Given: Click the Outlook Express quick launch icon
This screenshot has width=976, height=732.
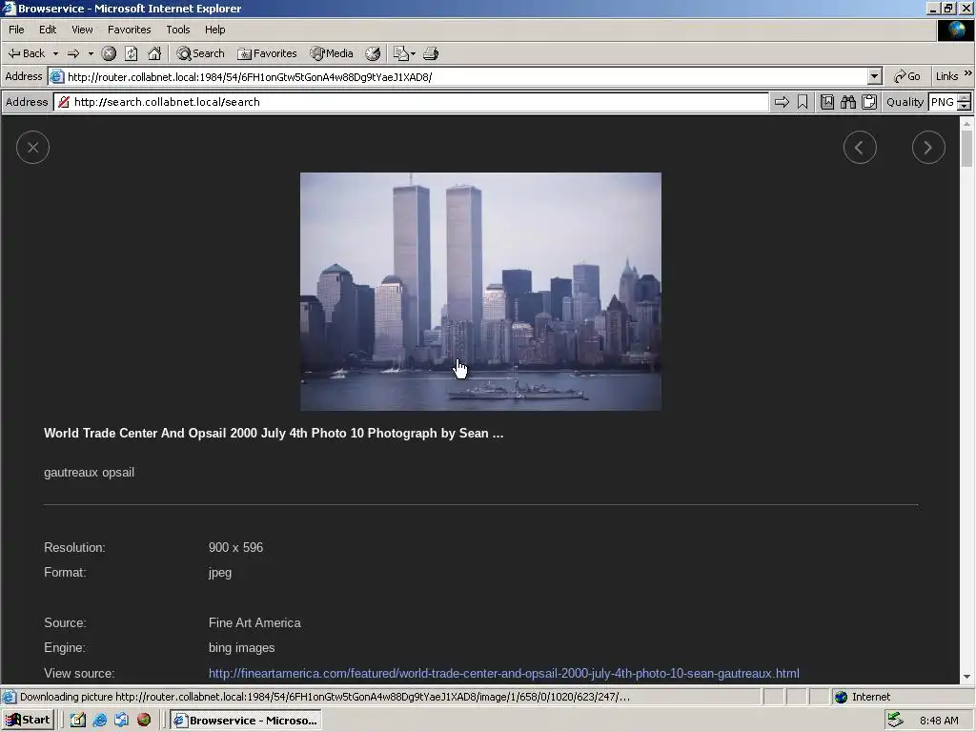Looking at the screenshot, I should [121, 721].
